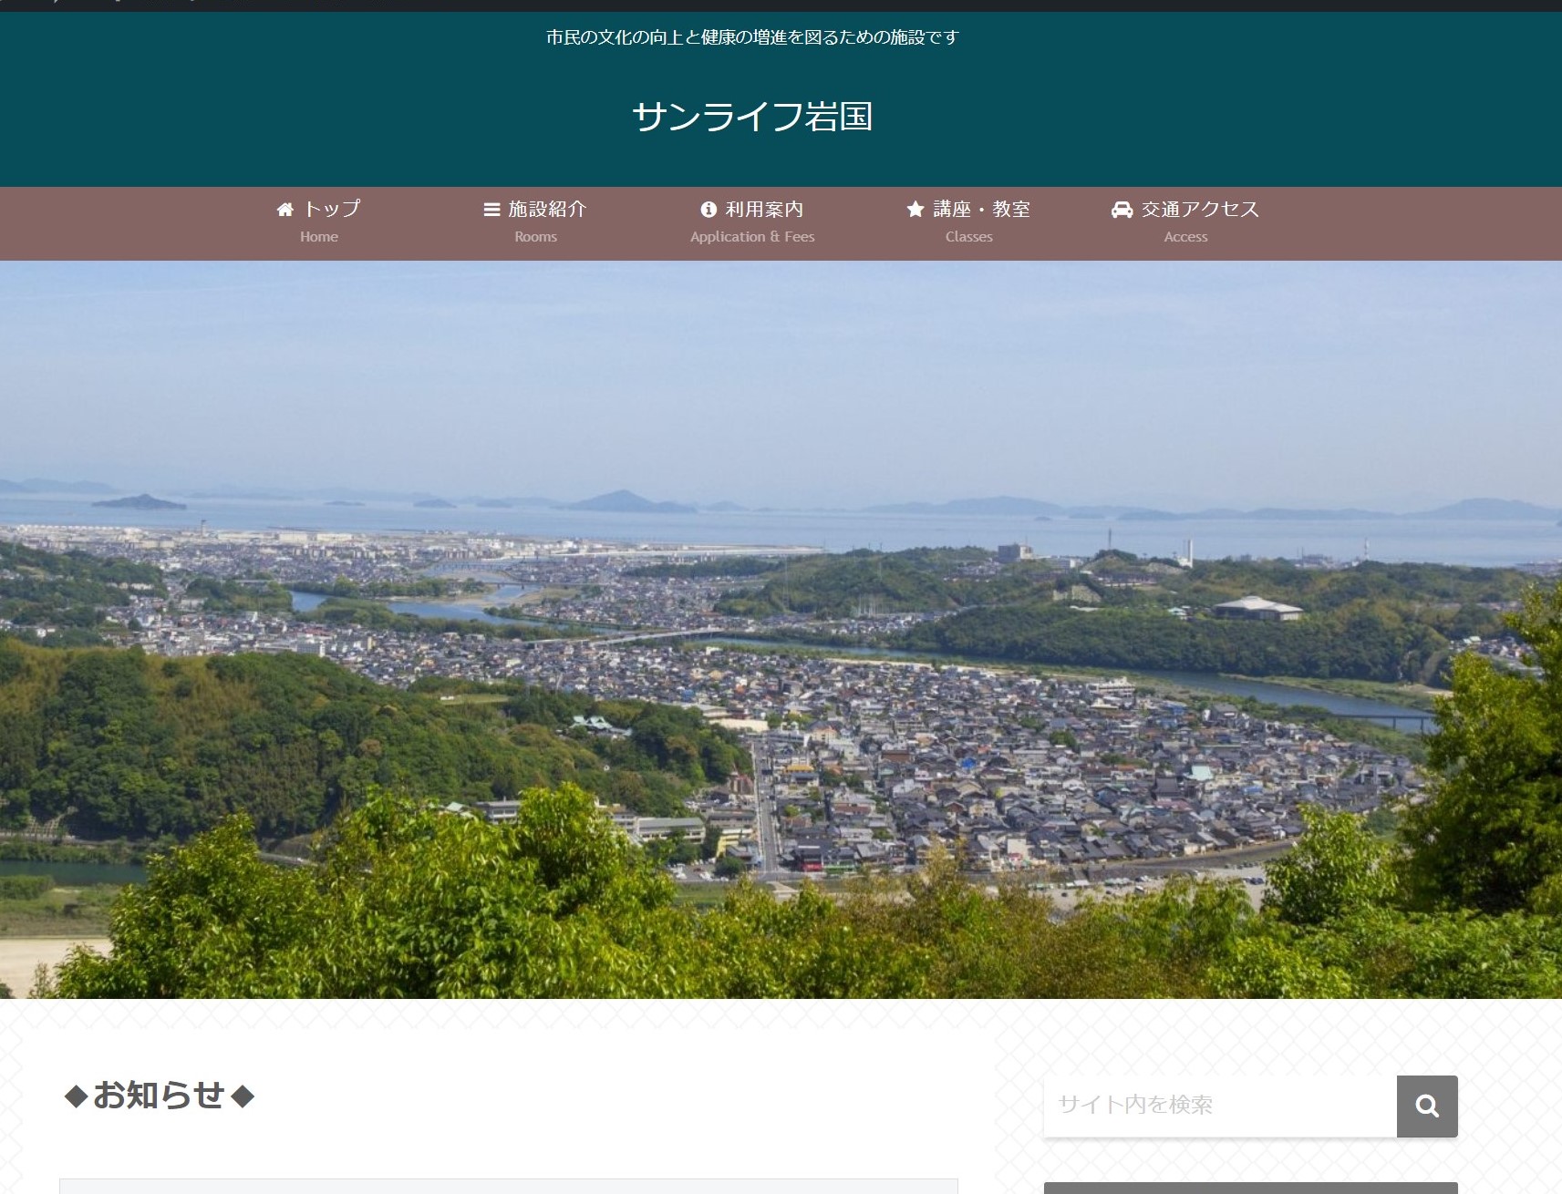The width and height of the screenshot is (1562, 1194).
Task: Click the star icon beside 講座・教室
Action: coord(915,210)
